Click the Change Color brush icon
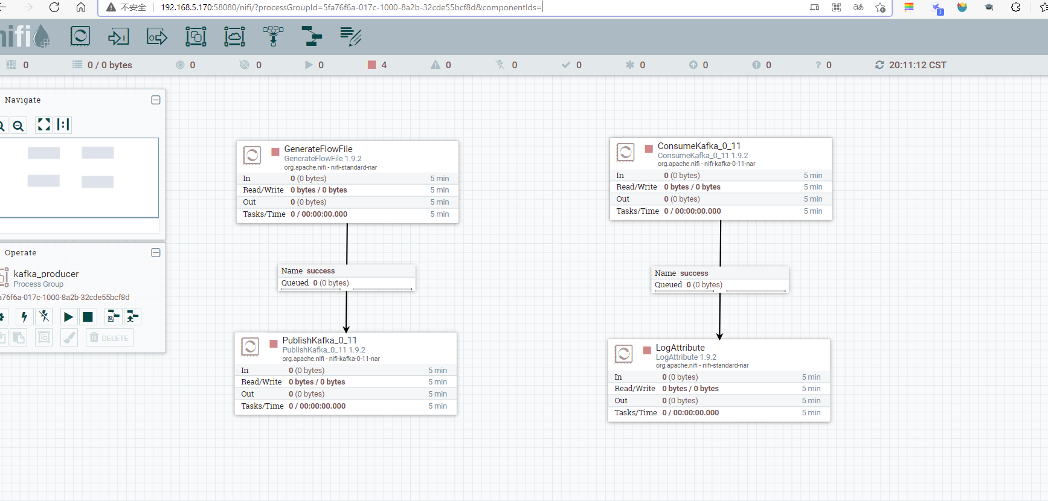Image resolution: width=1048 pixels, height=501 pixels. click(x=69, y=337)
